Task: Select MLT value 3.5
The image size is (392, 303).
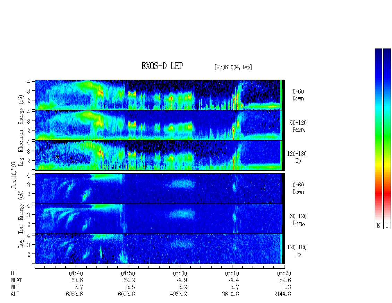Action: tap(130, 287)
